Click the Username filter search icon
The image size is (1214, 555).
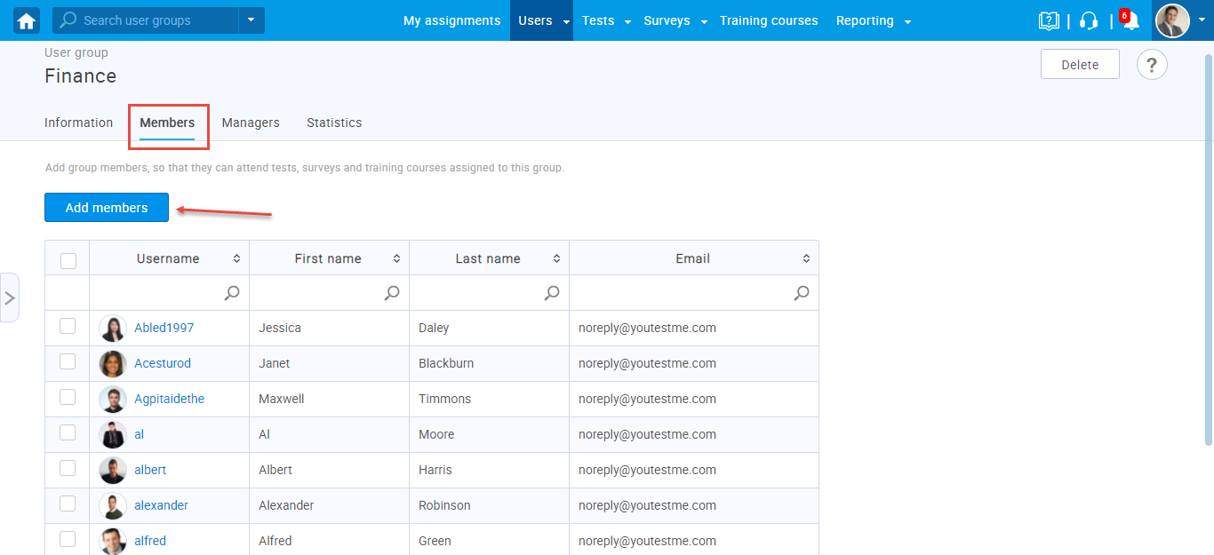(232, 293)
